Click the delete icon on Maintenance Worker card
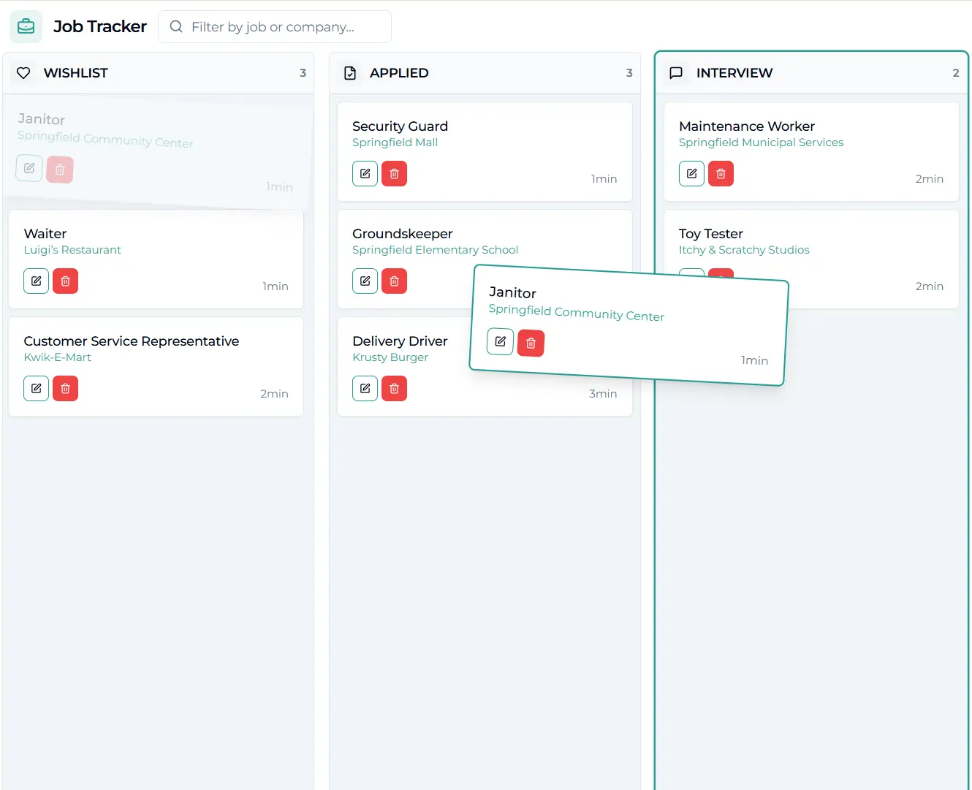Viewport: 972px width, 790px height. click(721, 173)
